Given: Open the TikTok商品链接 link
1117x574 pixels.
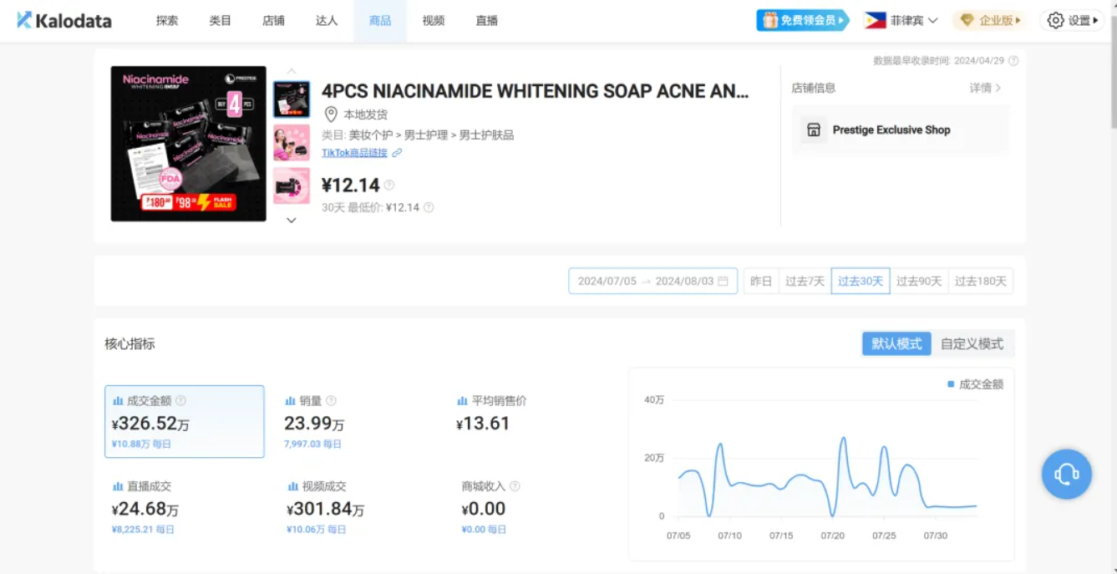Looking at the screenshot, I should (354, 153).
